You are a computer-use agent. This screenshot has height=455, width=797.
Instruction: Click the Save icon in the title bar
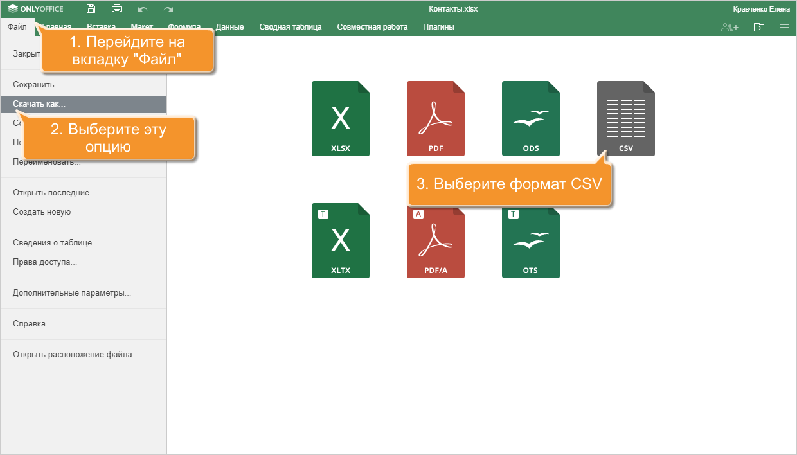click(91, 9)
